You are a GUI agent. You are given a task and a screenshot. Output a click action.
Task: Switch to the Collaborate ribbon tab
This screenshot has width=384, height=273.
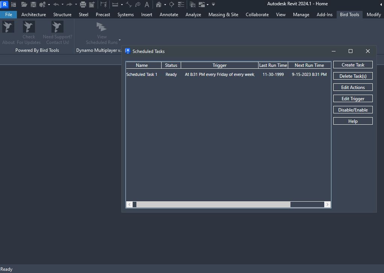[257, 14]
